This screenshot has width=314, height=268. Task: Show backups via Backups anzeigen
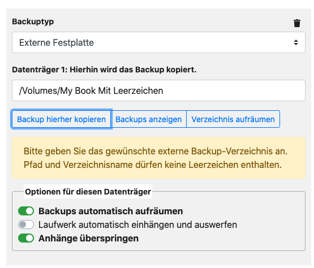tap(149, 119)
